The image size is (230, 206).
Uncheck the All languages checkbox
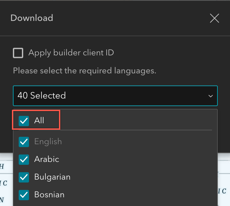(x=24, y=121)
